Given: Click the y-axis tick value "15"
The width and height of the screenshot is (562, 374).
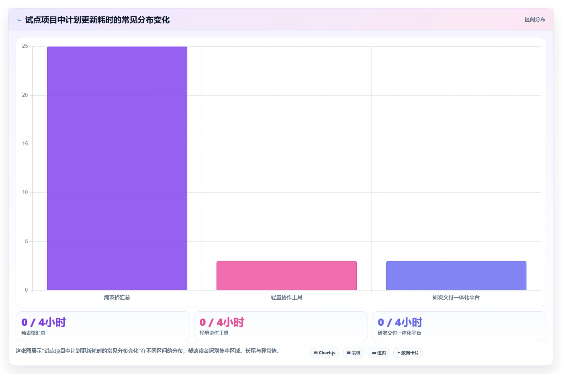Looking at the screenshot, I should (25, 144).
